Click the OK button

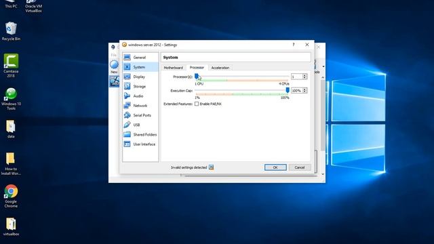pos(275,167)
